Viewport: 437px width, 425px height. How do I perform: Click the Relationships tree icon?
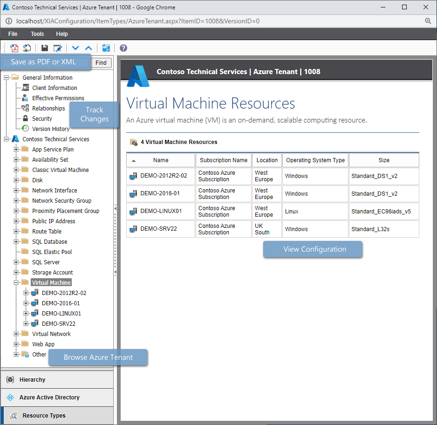click(25, 108)
